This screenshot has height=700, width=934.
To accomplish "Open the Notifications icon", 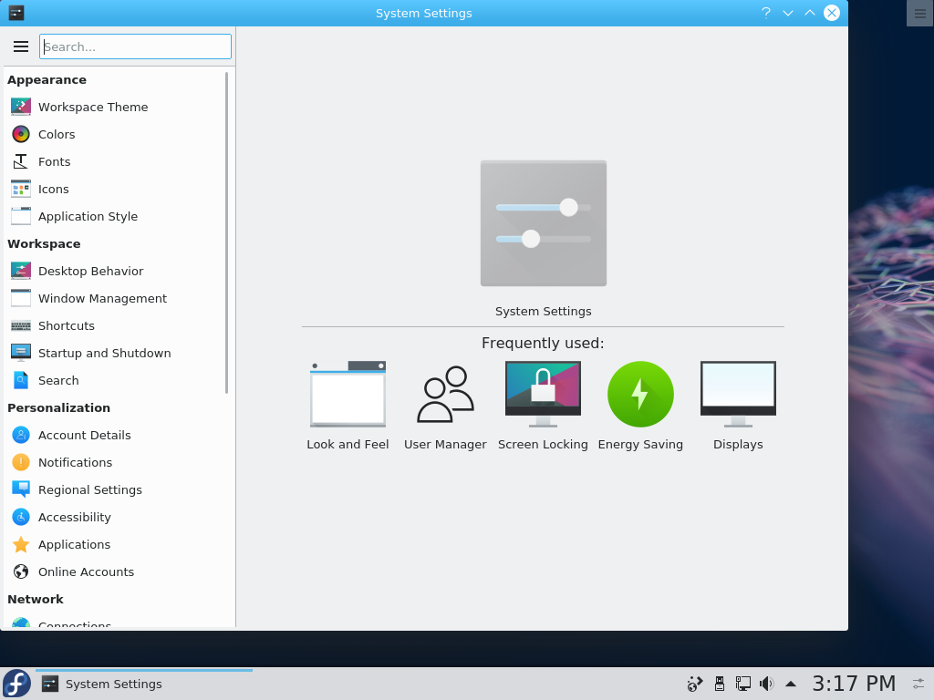I will [x=21, y=463].
